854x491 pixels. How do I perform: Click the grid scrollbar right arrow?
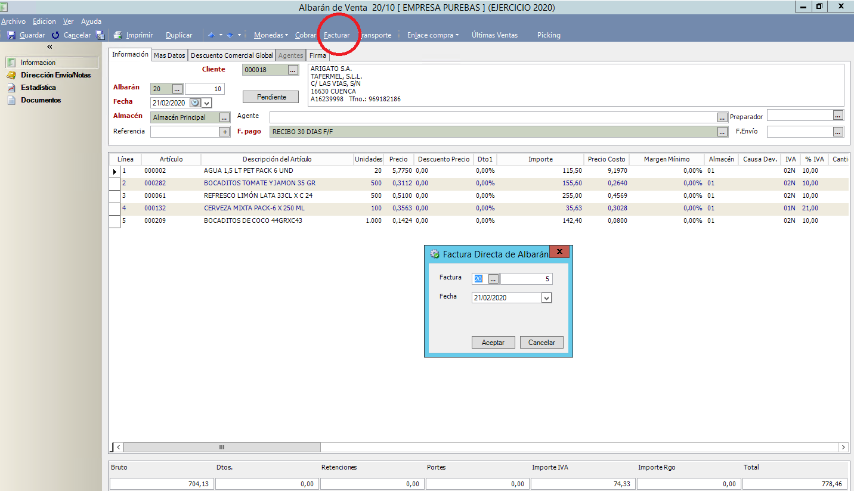coord(843,447)
